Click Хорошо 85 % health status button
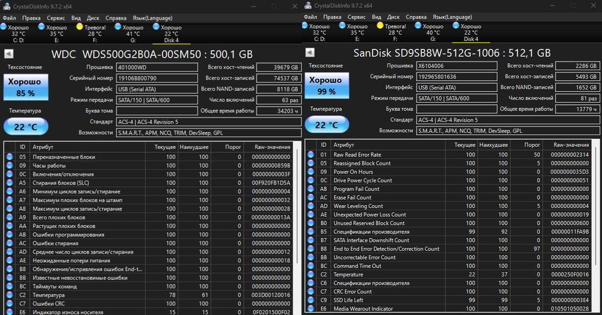Screen dimensions: 602x315 tap(26, 87)
